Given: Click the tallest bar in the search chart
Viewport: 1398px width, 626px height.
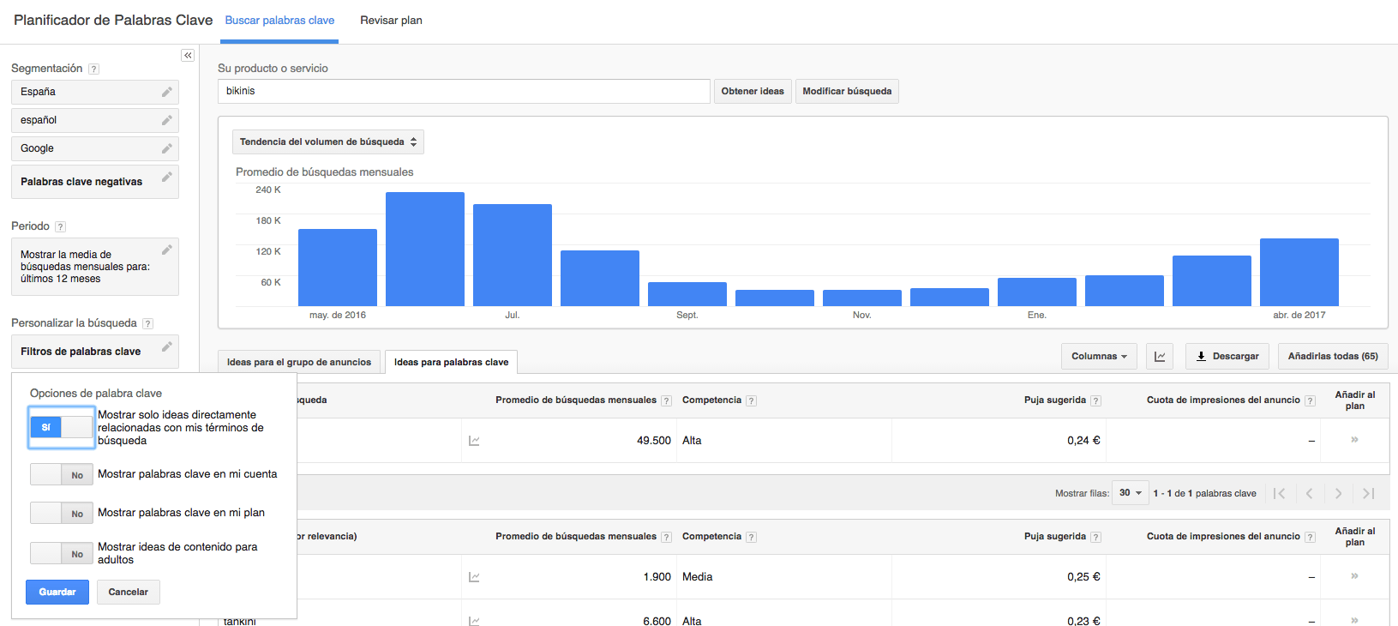Looking at the screenshot, I should click(425, 249).
